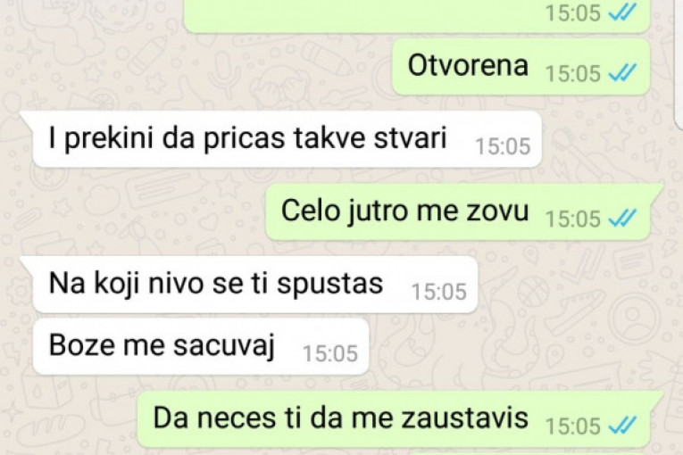The height and width of the screenshot is (455, 683).
Task: Tap the double-check on the topmost green bubble
Action: [622, 12]
